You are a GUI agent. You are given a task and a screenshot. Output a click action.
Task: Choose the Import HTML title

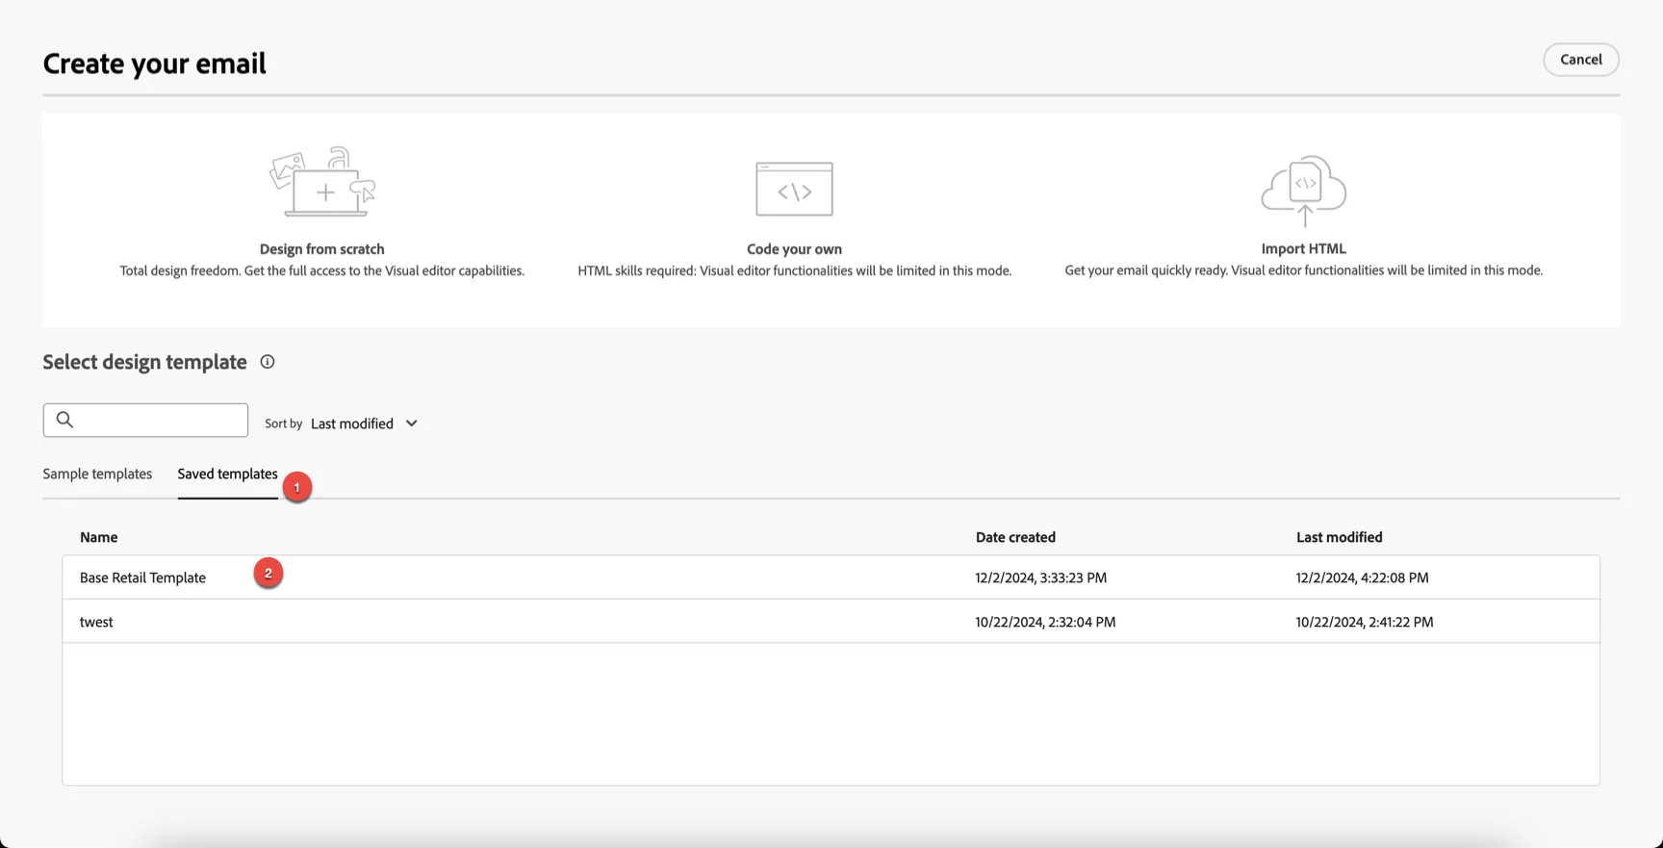tap(1303, 248)
